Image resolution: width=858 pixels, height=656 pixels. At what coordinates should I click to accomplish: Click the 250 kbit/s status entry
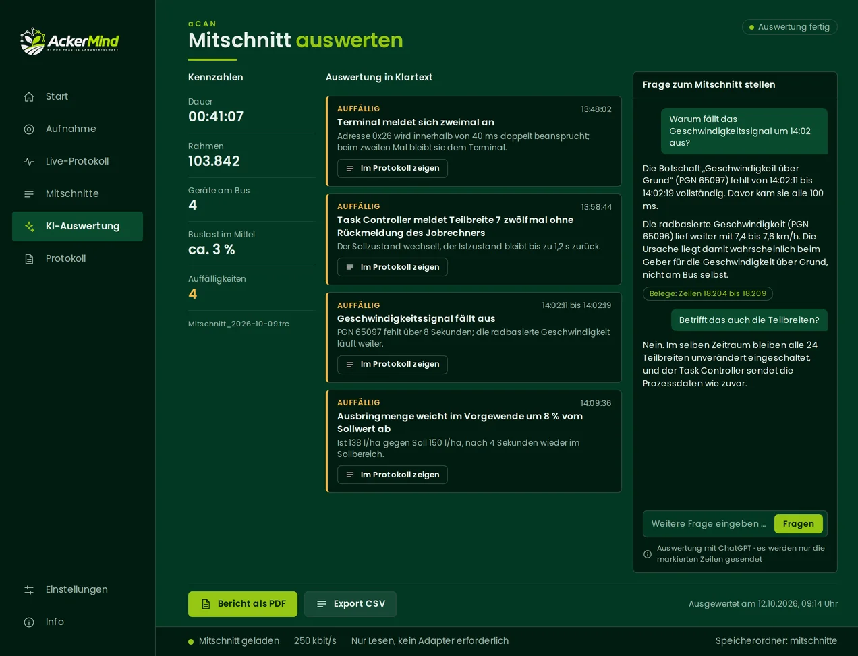[x=315, y=641]
